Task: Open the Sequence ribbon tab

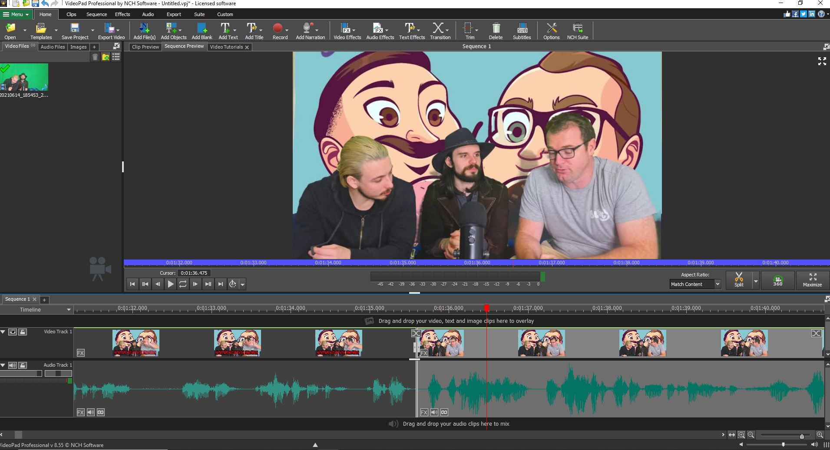Action: click(96, 14)
